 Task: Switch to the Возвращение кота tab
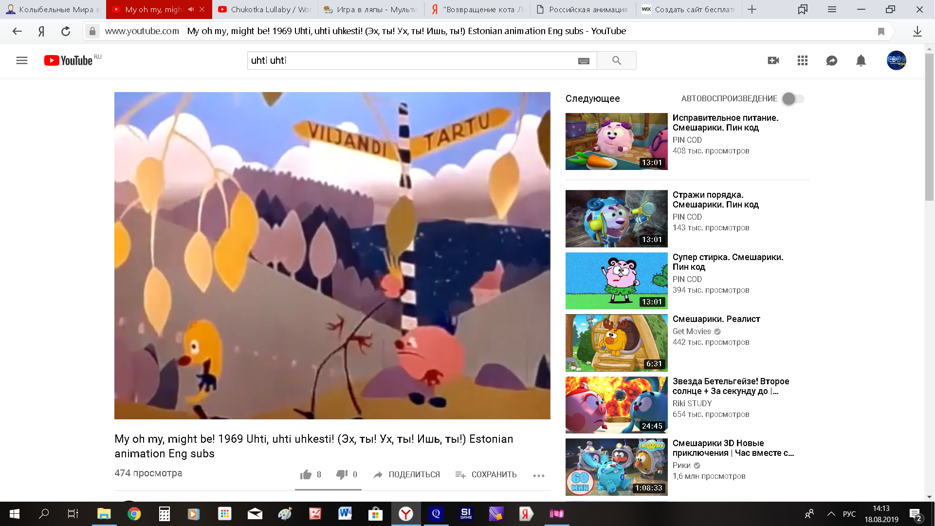[477, 9]
